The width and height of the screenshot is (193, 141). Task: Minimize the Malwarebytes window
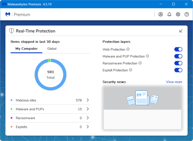161,4
